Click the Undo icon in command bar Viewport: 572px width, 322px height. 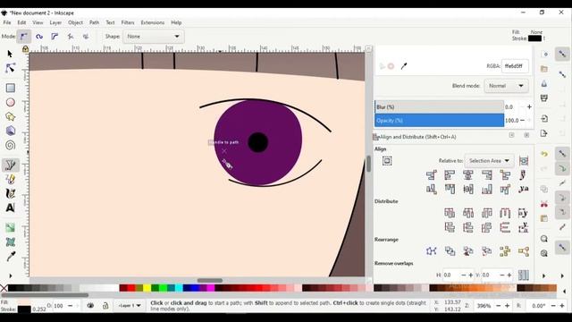click(x=544, y=154)
